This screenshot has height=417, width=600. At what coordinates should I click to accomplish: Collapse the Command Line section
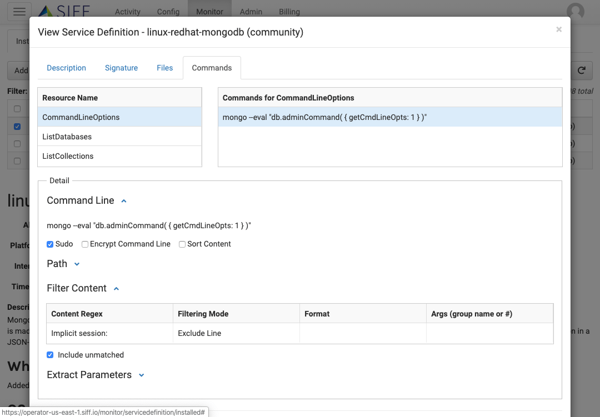(x=123, y=201)
